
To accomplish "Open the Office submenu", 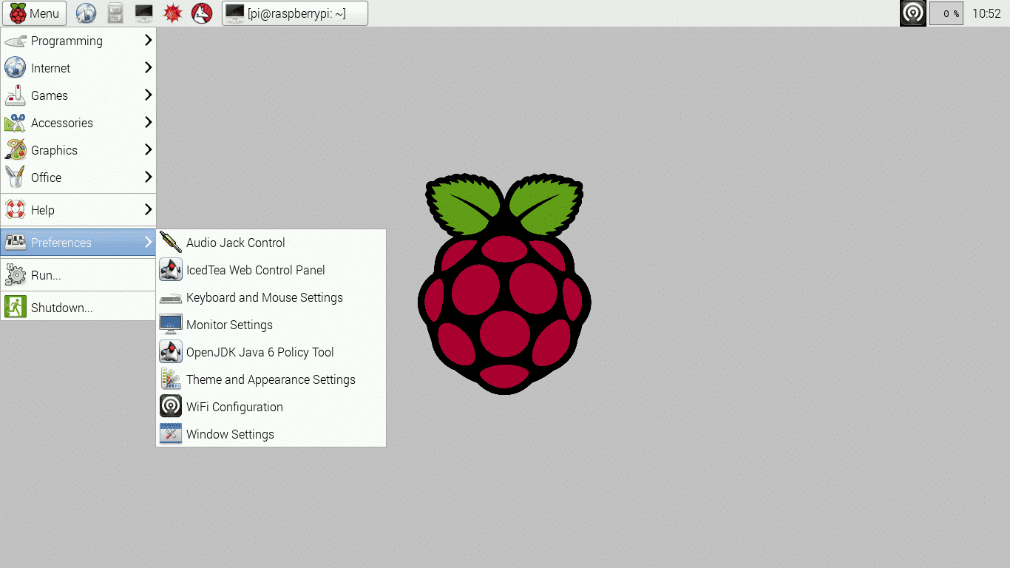I will point(78,177).
